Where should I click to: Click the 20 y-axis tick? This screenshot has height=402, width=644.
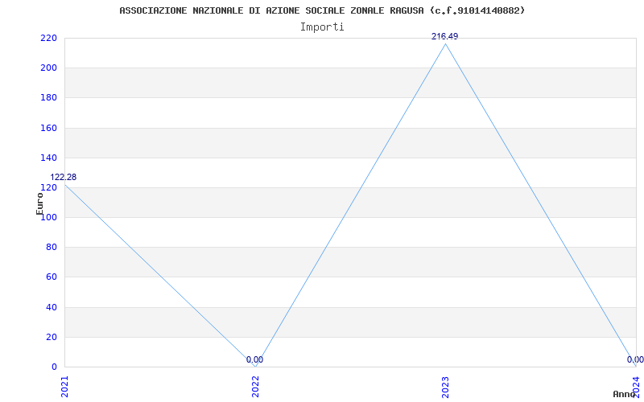(51, 337)
